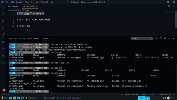Click container name 'cranky_cray' in terminal output
This screenshot has width=177, height=100.
point(17,89)
